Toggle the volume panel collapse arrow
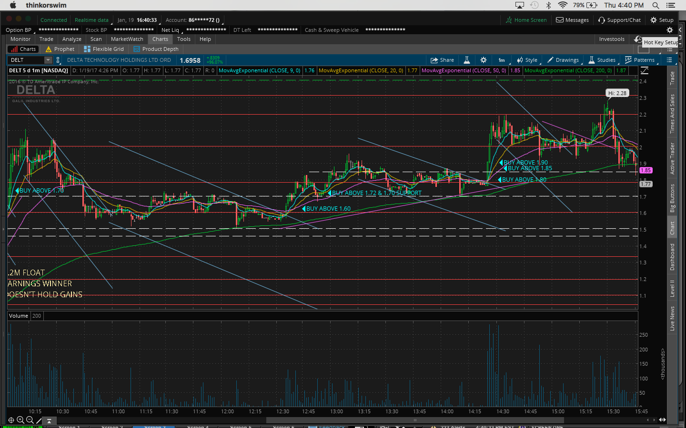The height and width of the screenshot is (428, 686). point(49,421)
